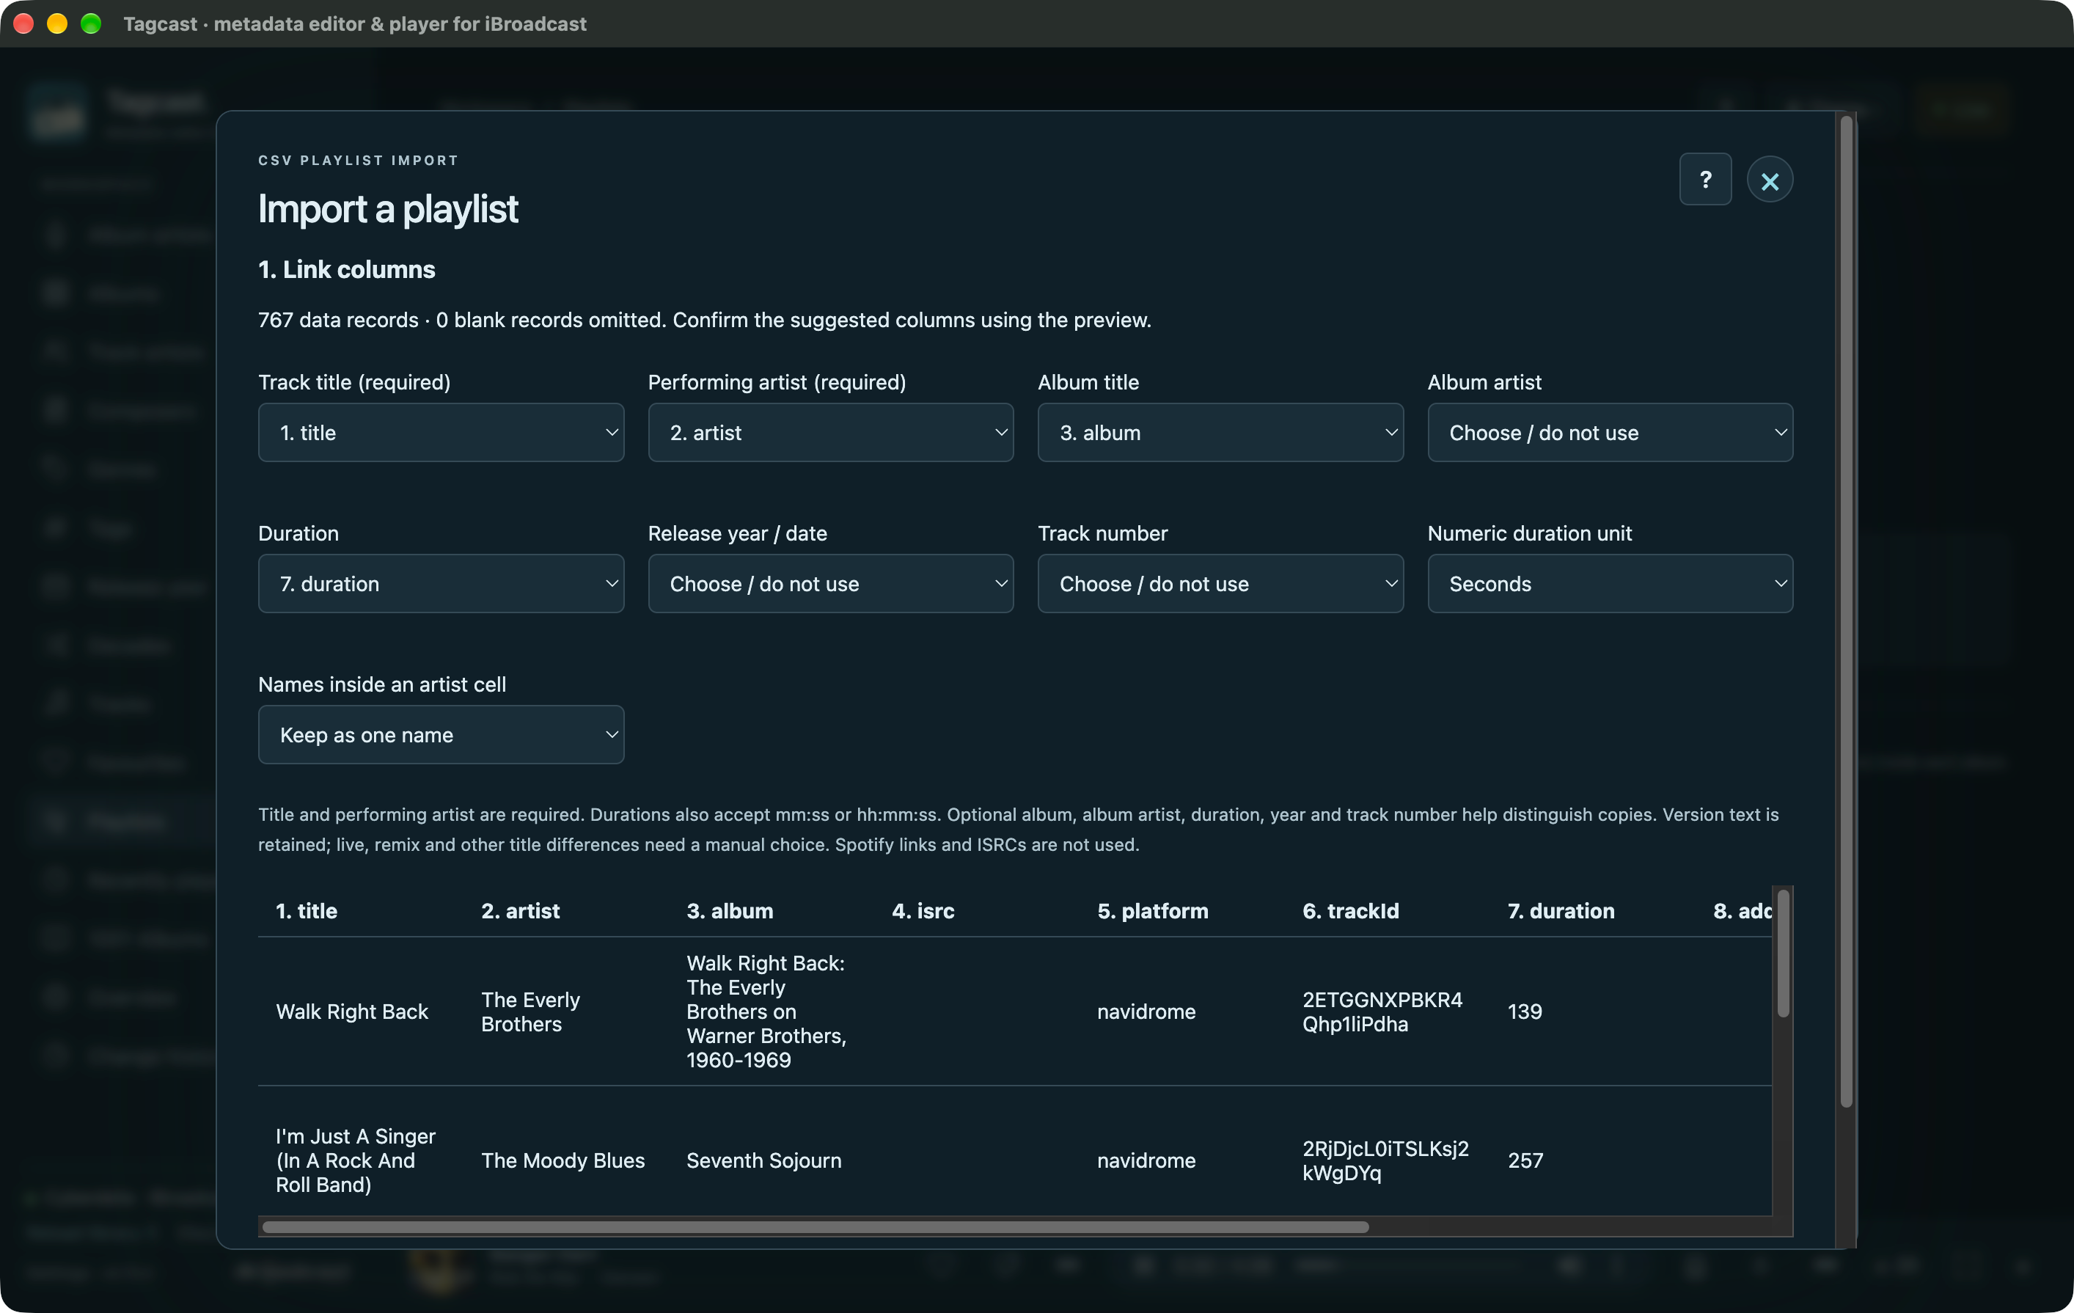Click the preview table horizontal scrollbar
The height and width of the screenshot is (1313, 2074).
[815, 1226]
